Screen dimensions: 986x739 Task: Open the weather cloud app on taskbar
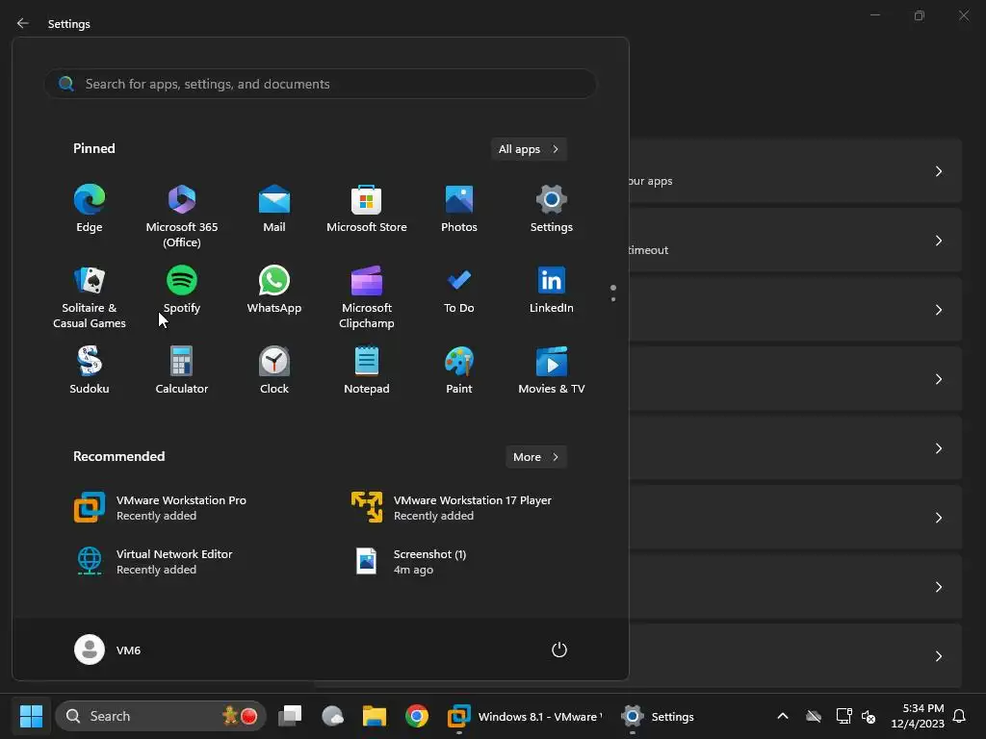[x=332, y=716]
